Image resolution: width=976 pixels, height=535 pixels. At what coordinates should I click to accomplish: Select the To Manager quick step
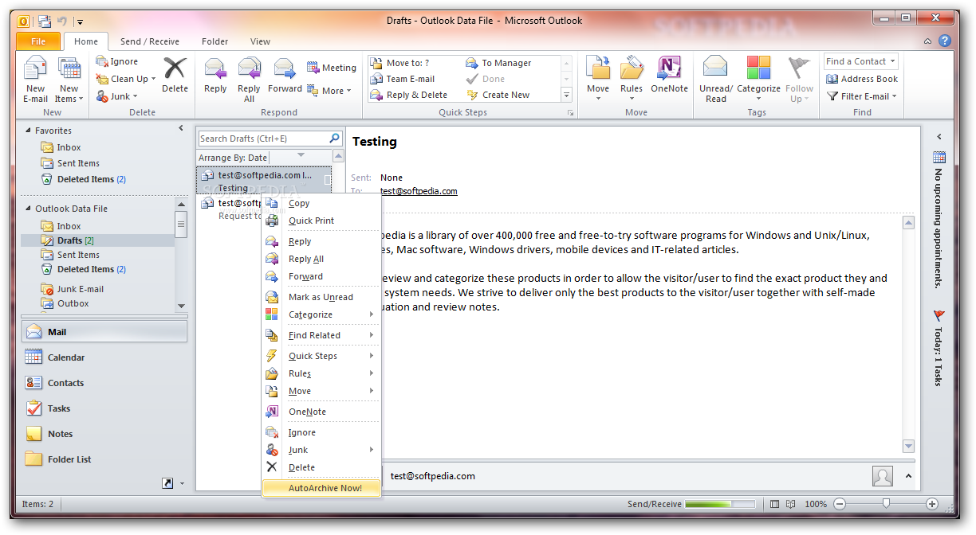click(x=499, y=63)
